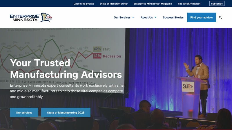Open the About Us navigation menu
Screen dimensions: 232x130
146,17
